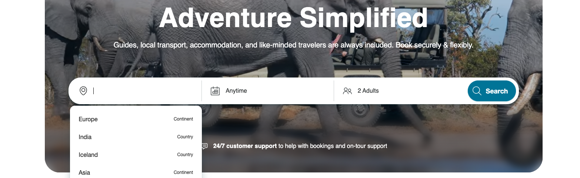
Task: Click the 24/7 customer support text
Action: (x=245, y=146)
